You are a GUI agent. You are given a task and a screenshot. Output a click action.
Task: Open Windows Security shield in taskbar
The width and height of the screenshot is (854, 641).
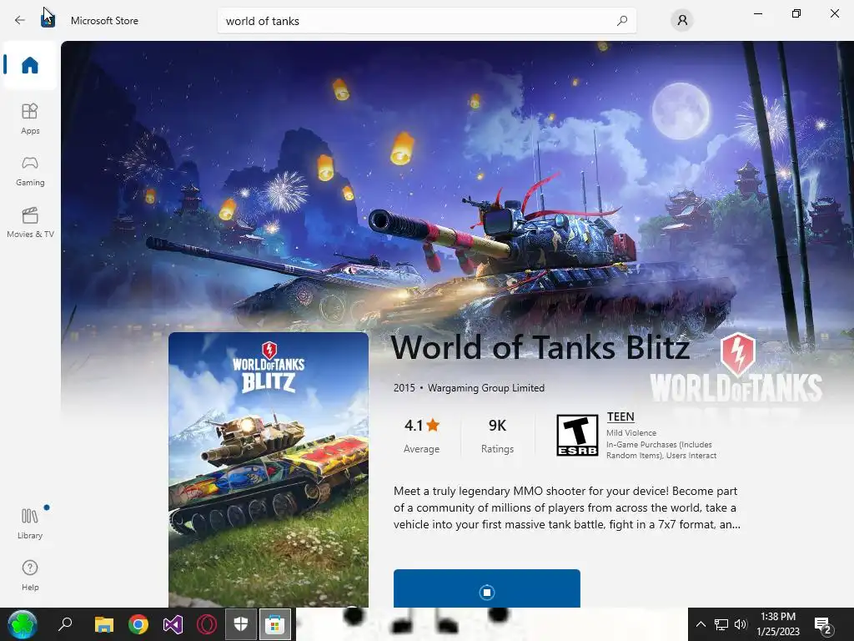coord(241,624)
